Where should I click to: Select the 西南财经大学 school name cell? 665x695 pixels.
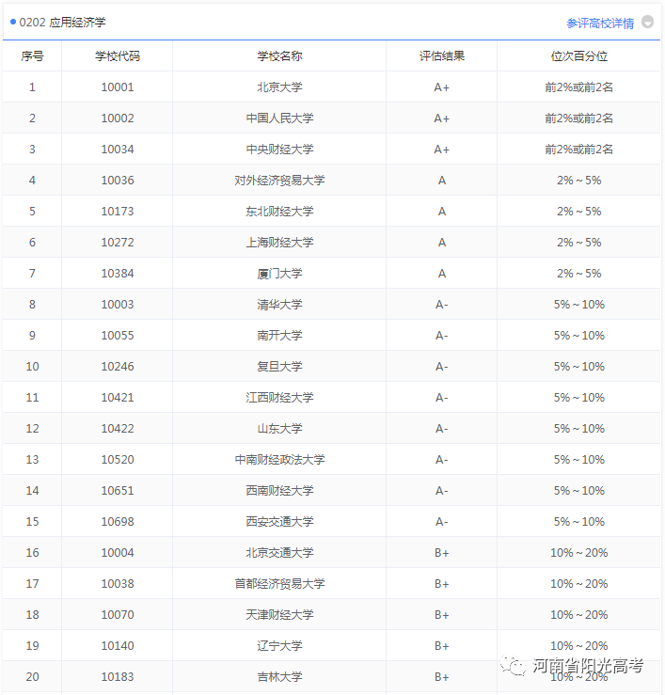[279, 491]
